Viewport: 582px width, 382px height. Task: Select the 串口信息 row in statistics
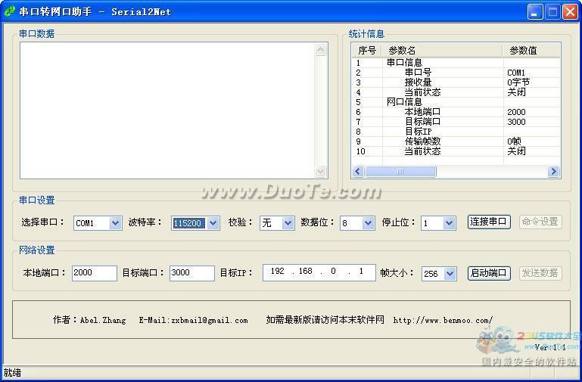456,63
